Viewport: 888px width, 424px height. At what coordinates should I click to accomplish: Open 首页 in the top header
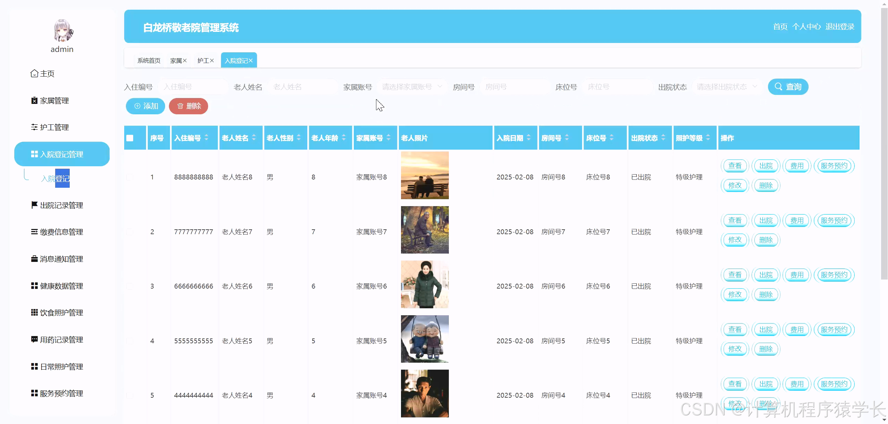(780, 27)
